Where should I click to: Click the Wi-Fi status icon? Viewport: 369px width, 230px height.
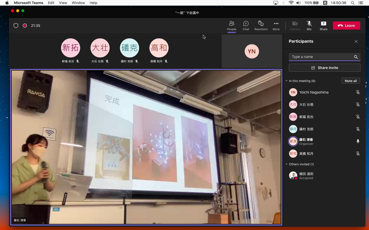click(x=291, y=3)
